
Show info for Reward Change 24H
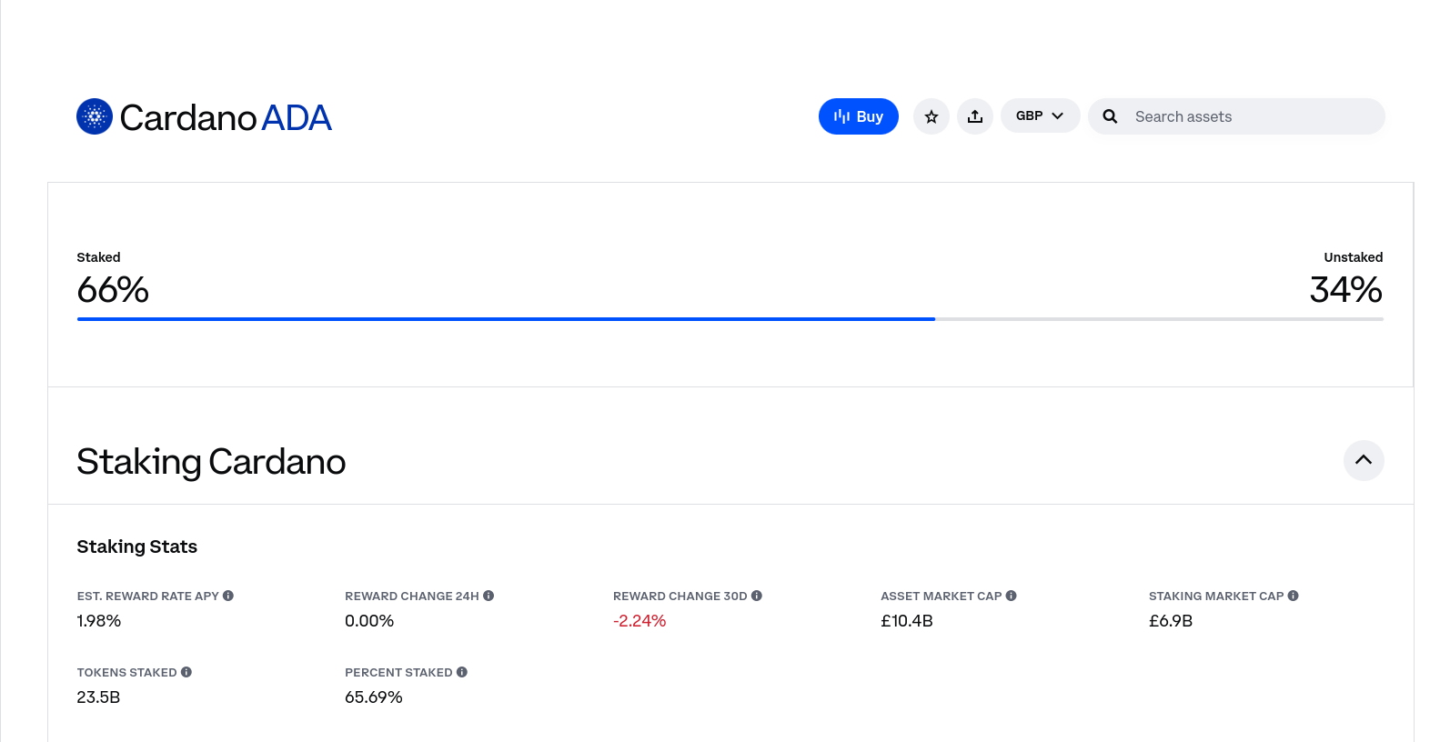tap(488, 596)
